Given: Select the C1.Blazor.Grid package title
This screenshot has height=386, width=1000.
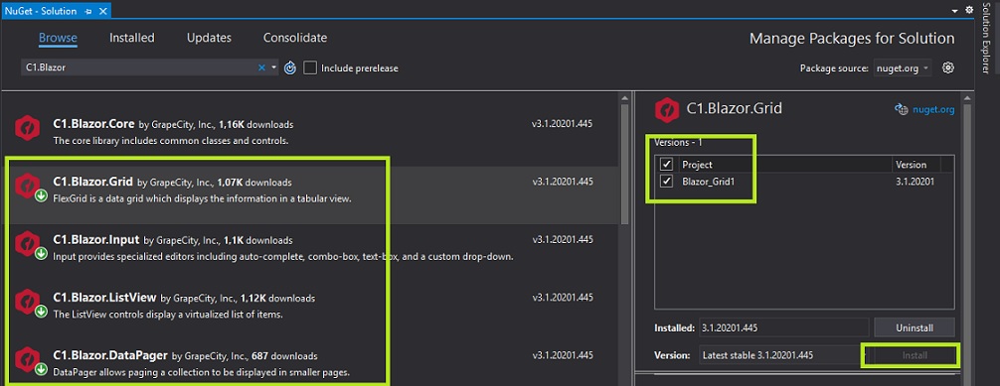Looking at the screenshot, I should pyautogui.click(x=93, y=183).
